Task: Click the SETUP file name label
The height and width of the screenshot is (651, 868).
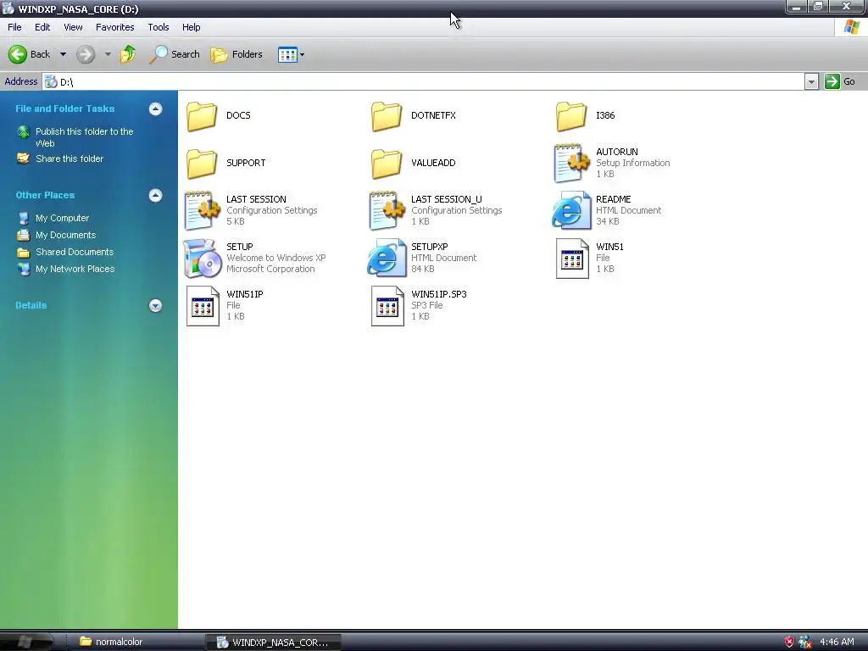Action: click(239, 247)
